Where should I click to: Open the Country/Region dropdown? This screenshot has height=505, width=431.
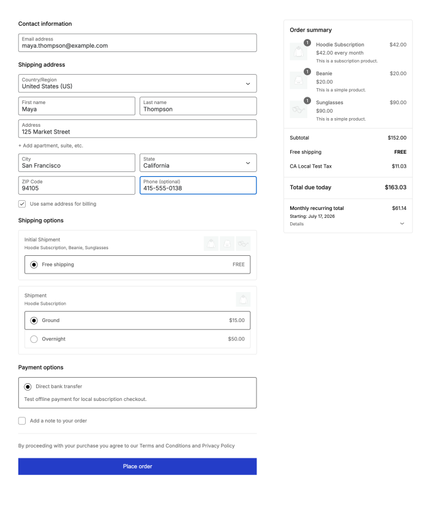tap(138, 83)
